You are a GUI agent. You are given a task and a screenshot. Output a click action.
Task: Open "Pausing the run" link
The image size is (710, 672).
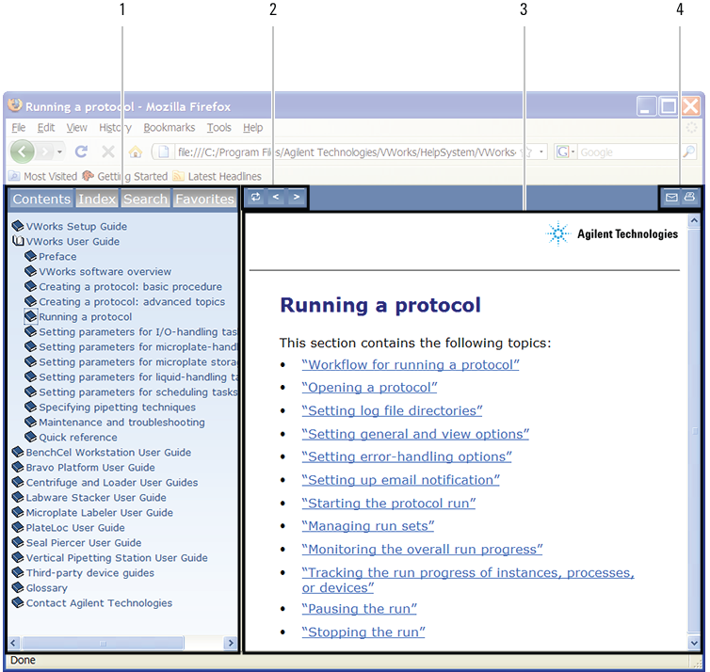(x=359, y=609)
